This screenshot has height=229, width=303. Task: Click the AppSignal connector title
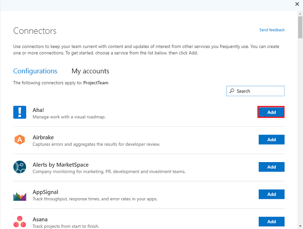click(45, 192)
